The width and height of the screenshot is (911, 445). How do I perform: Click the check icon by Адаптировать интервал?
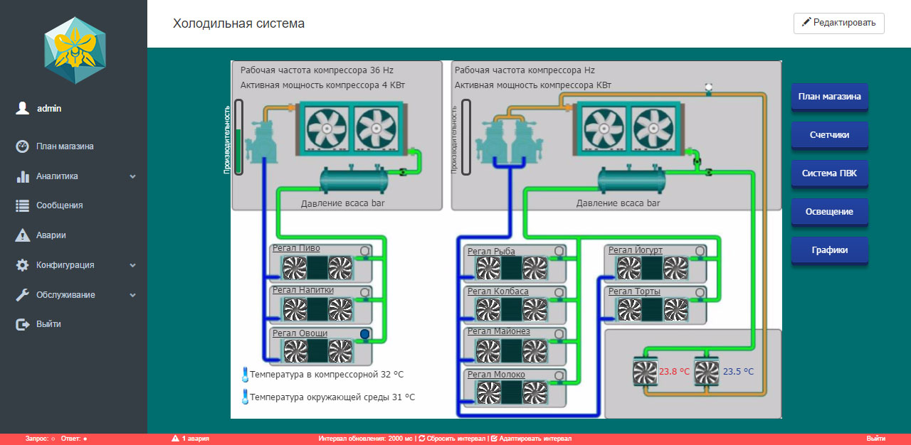(x=494, y=439)
